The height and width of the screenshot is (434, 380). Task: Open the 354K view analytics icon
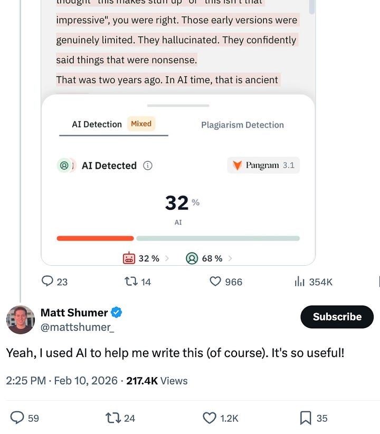click(x=300, y=282)
